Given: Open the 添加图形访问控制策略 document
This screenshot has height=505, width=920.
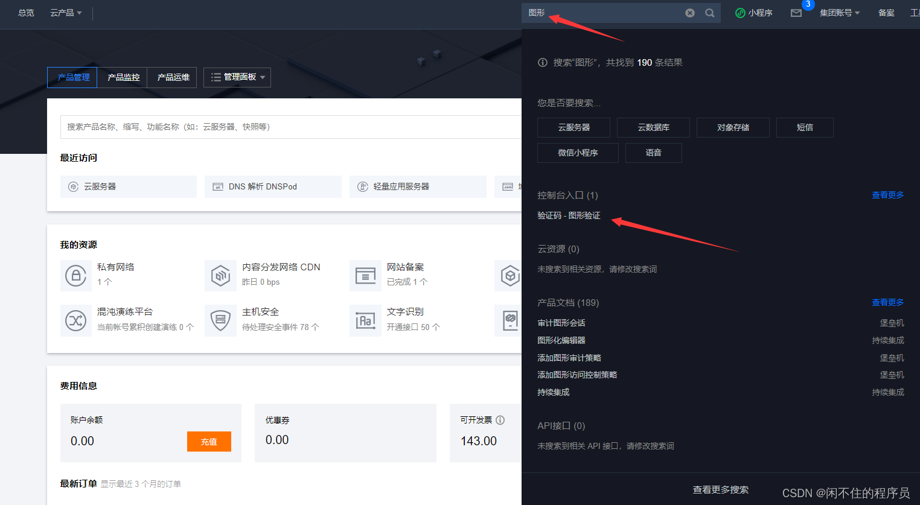Looking at the screenshot, I should point(577,375).
